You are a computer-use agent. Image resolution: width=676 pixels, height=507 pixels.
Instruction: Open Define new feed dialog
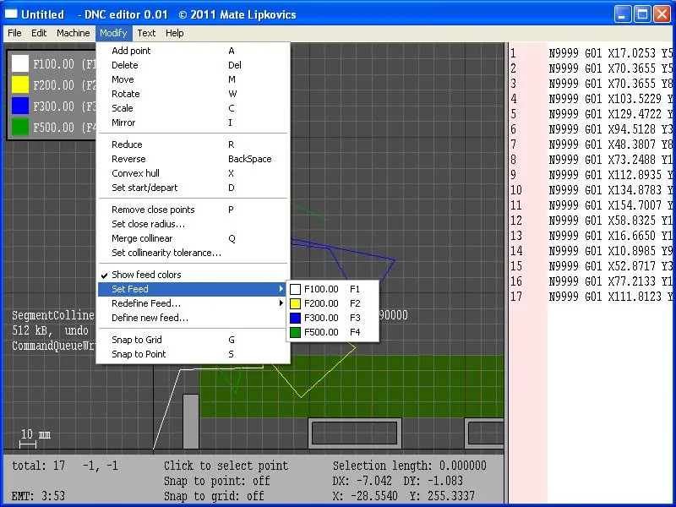click(194, 318)
